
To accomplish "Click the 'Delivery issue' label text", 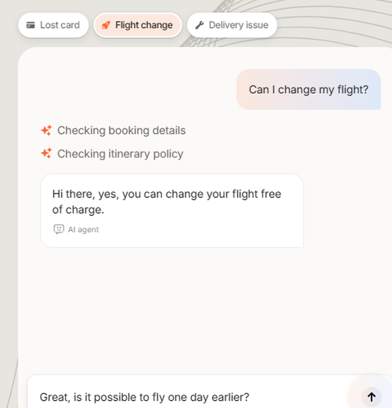I will 239,25.
